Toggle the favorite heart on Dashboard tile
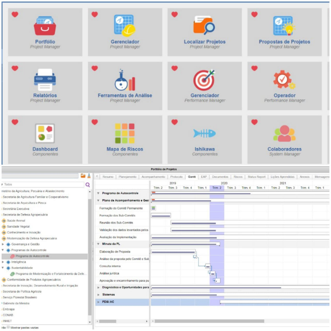This screenshot has width=331, height=331. [15, 122]
